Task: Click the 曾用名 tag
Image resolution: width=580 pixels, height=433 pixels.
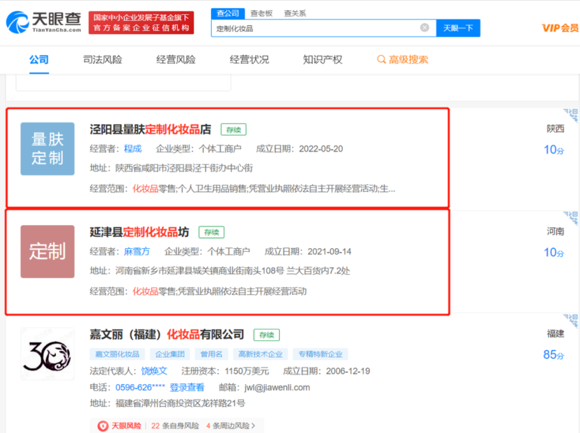Action: (x=212, y=354)
